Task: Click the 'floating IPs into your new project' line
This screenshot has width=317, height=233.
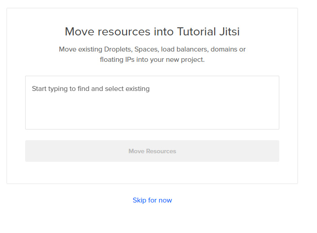Action: coord(152,60)
